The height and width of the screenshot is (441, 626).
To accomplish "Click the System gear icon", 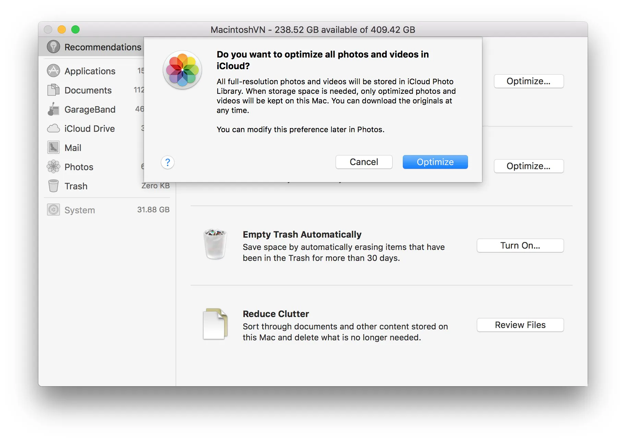I will [x=53, y=210].
